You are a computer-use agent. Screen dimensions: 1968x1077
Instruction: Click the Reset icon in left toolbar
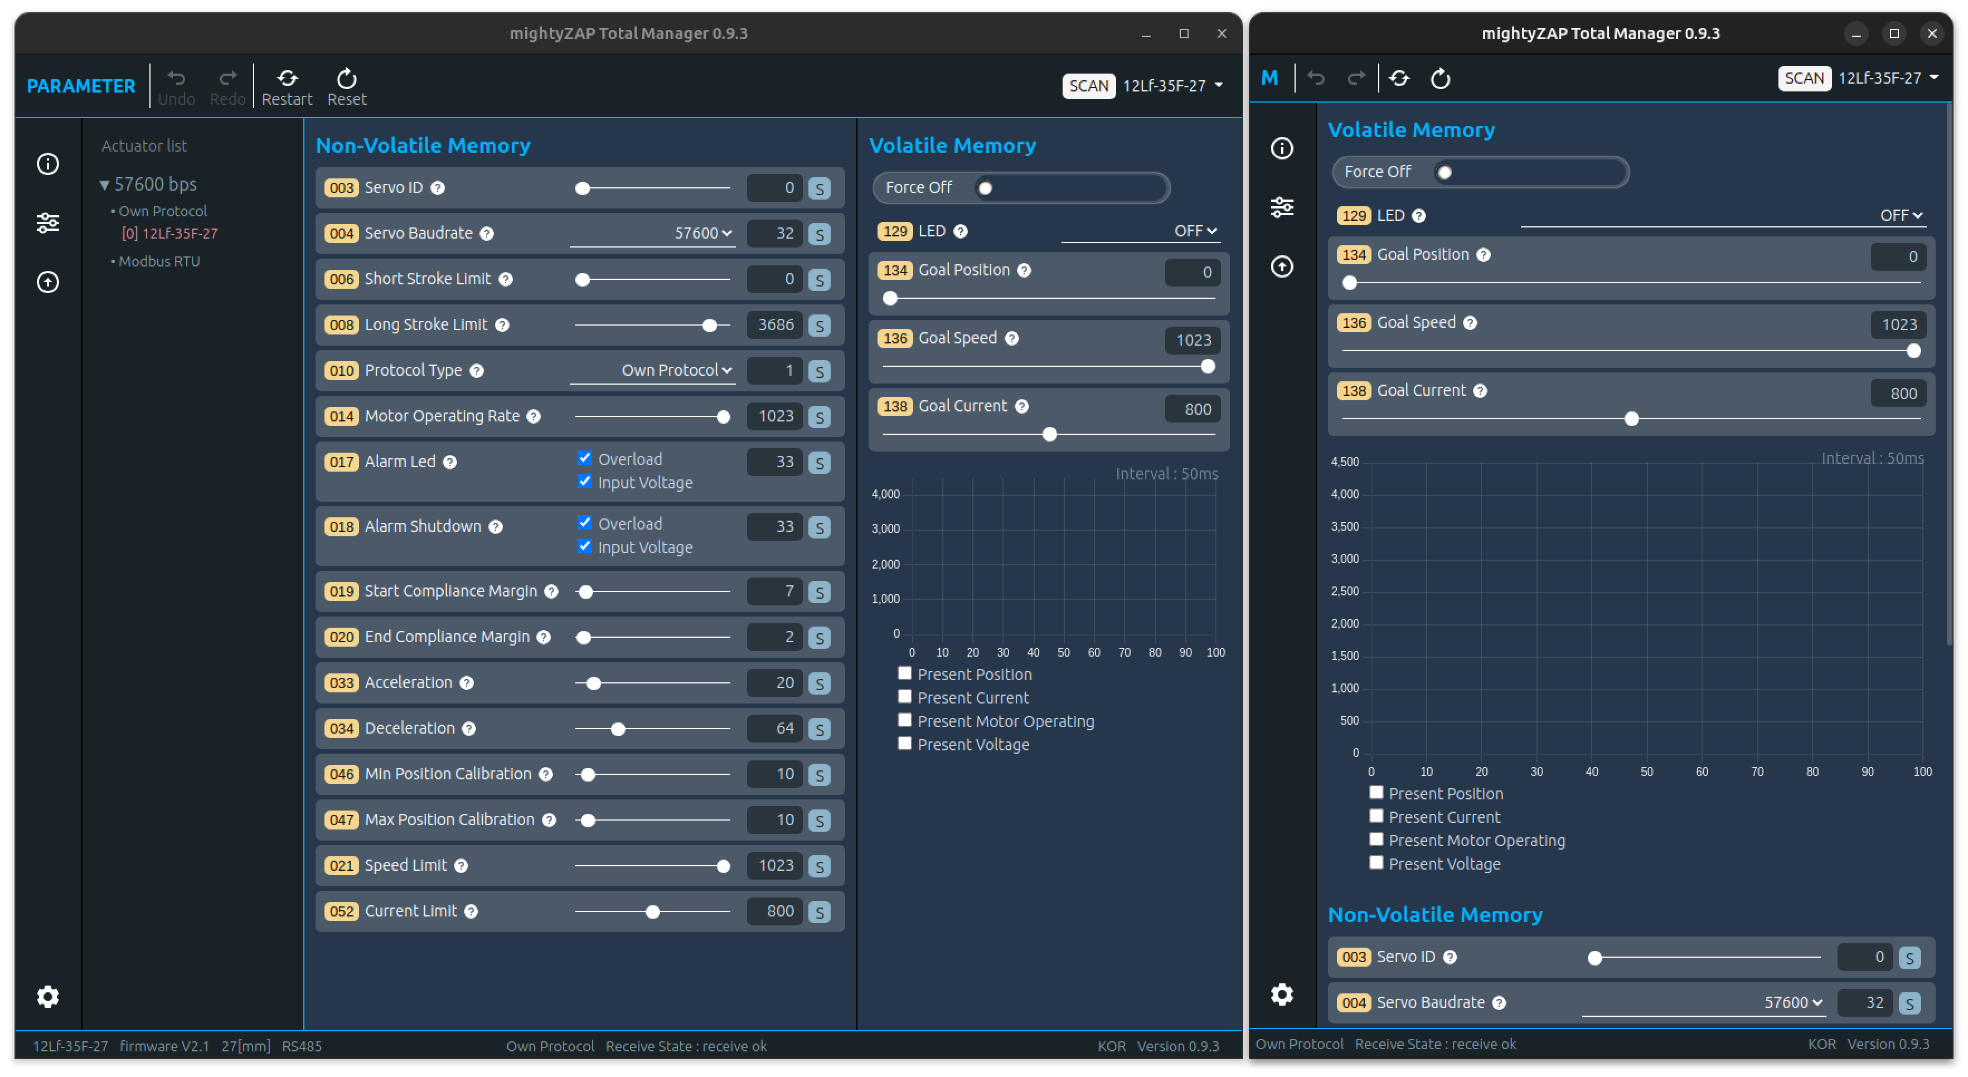pos(346,79)
